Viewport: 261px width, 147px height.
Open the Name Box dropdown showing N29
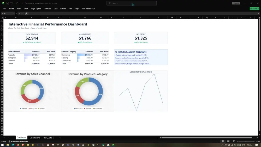tap(13, 14)
